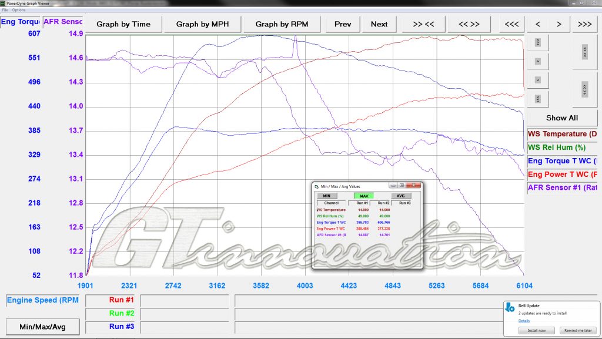Click the Next button

[379, 24]
